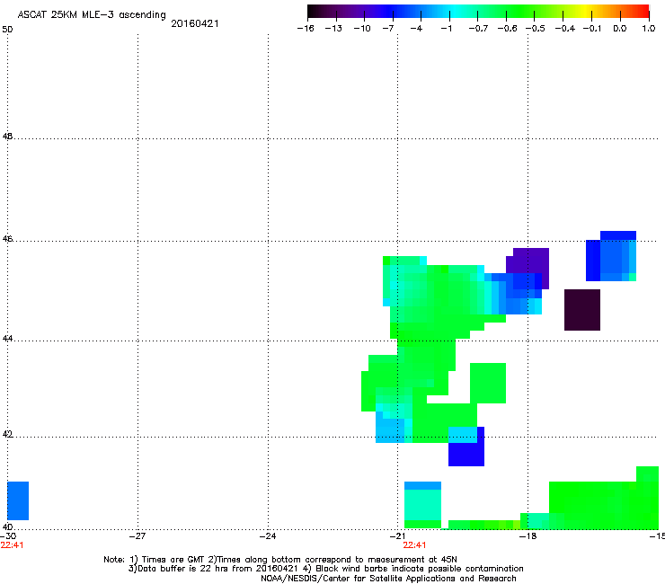This screenshot has height=584, width=665.
Task: Click the colorbar label -16
Action: [306, 29]
